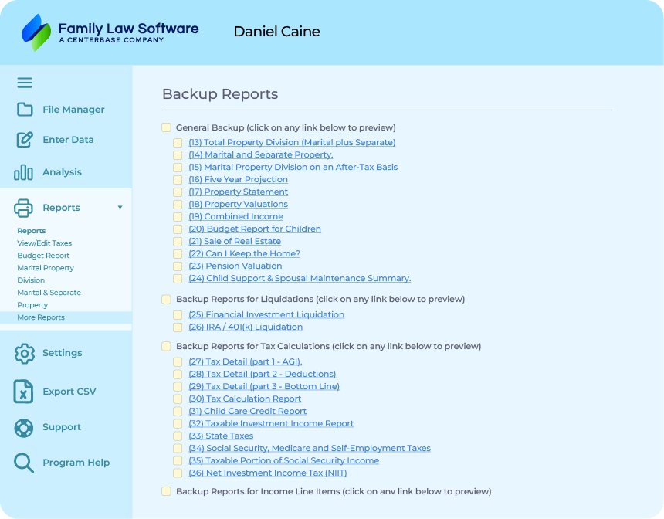The width and height of the screenshot is (664, 519).
Task: Enable the Five Year Projection checkbox
Action: (x=178, y=180)
